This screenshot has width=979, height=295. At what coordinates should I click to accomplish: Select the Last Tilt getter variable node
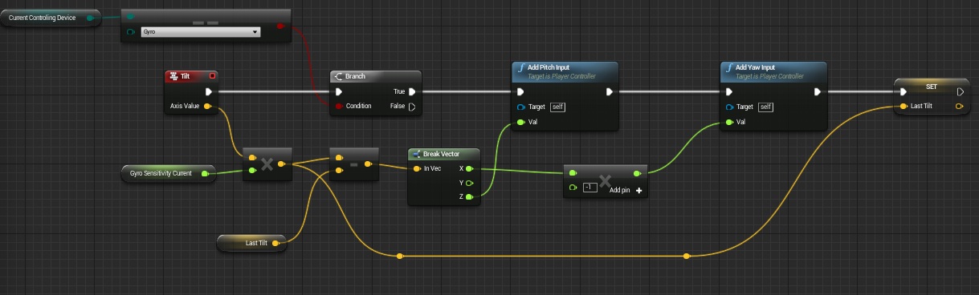point(252,243)
